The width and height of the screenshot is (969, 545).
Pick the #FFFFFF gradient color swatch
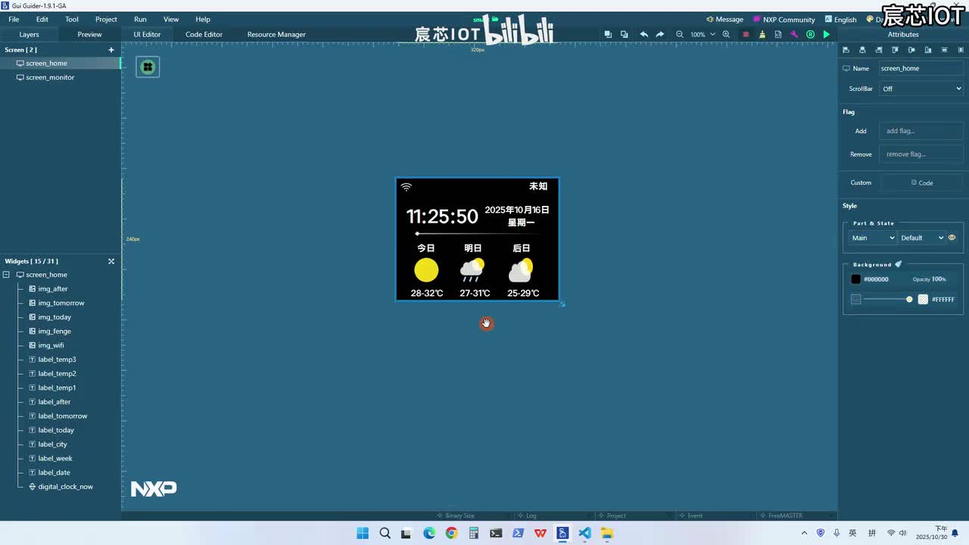point(923,299)
